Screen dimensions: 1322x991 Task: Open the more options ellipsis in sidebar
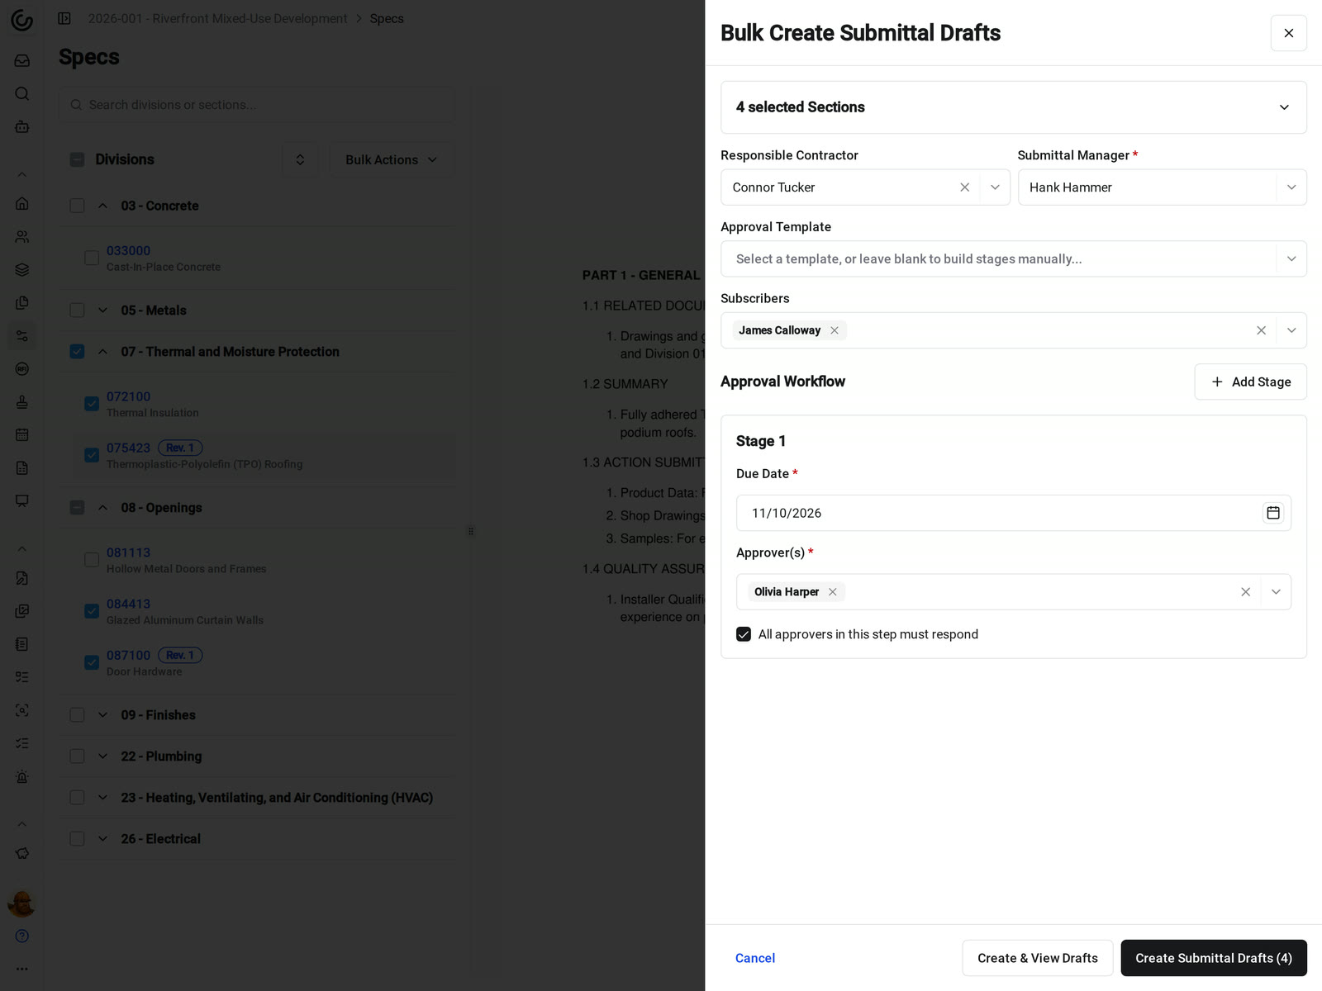[x=22, y=969]
